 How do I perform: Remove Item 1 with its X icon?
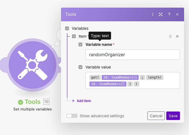click(177, 36)
